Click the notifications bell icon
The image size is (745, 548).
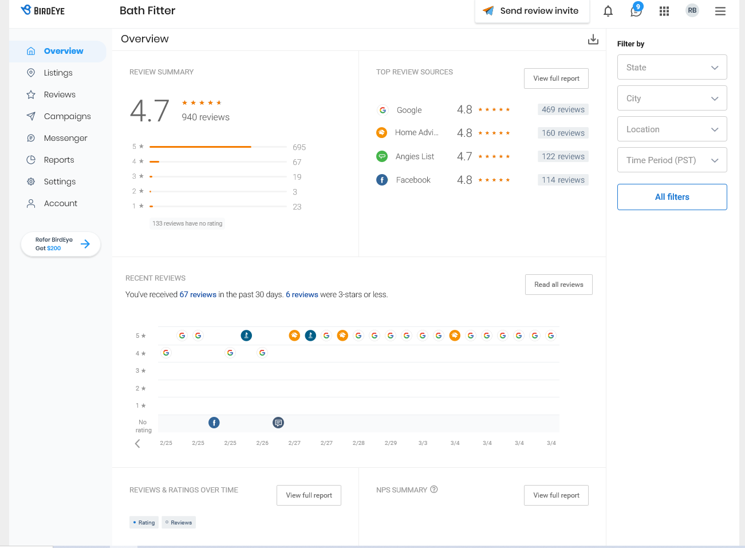coord(608,11)
